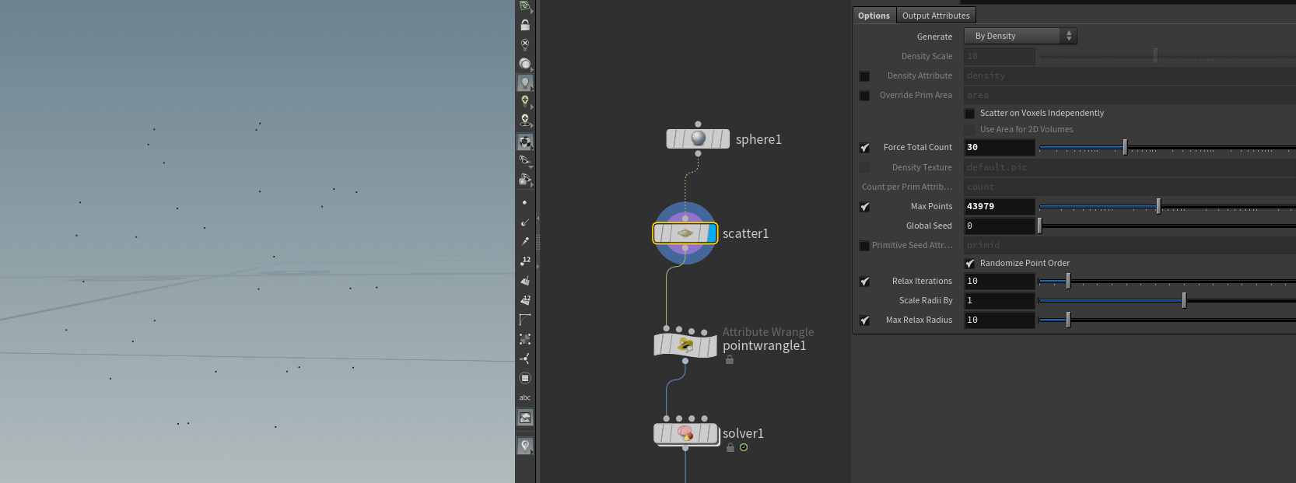Image resolution: width=1296 pixels, height=483 pixels.
Task: Enable the Primitive Seed Attribute checkbox
Action: (x=864, y=246)
